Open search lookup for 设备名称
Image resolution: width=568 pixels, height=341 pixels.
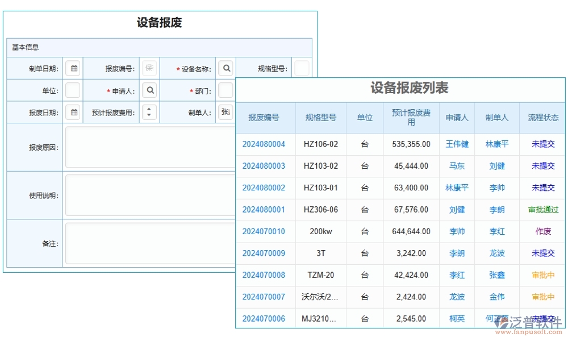226,68
